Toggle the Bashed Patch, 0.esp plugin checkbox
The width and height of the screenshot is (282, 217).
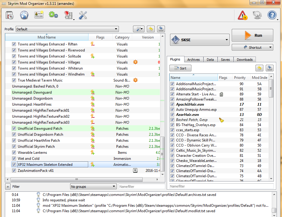[x=172, y=119]
